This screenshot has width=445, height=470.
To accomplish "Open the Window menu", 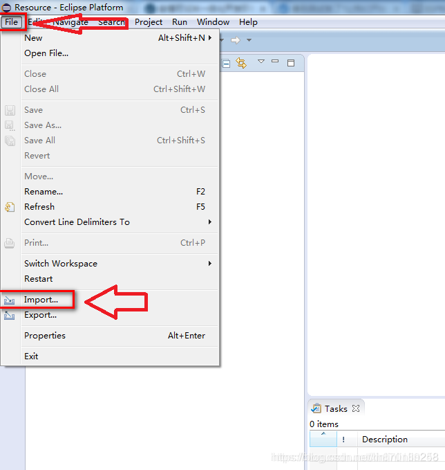I will [213, 22].
